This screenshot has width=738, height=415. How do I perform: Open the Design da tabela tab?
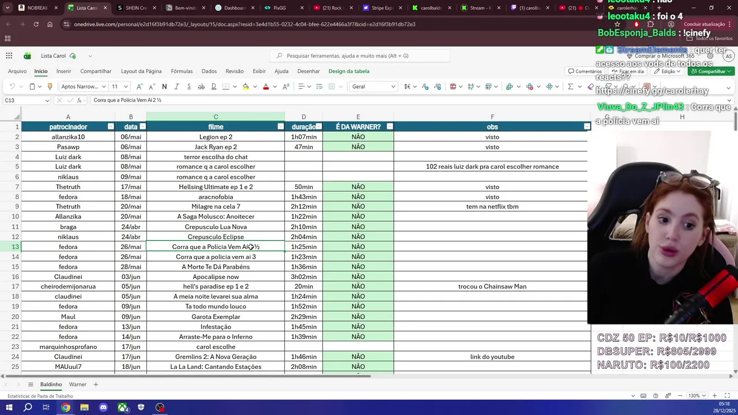349,71
